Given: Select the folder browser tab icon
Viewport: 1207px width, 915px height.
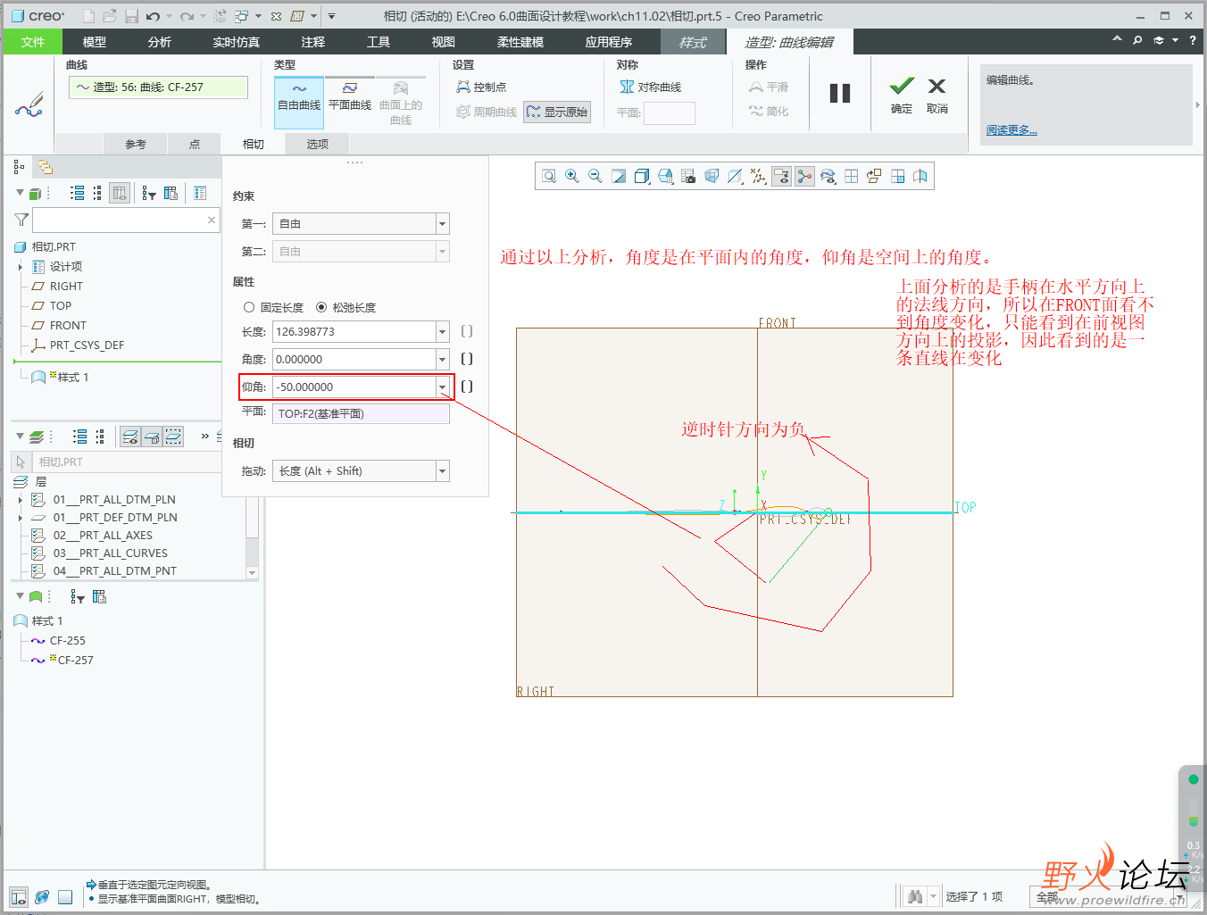Looking at the screenshot, I should tap(46, 167).
